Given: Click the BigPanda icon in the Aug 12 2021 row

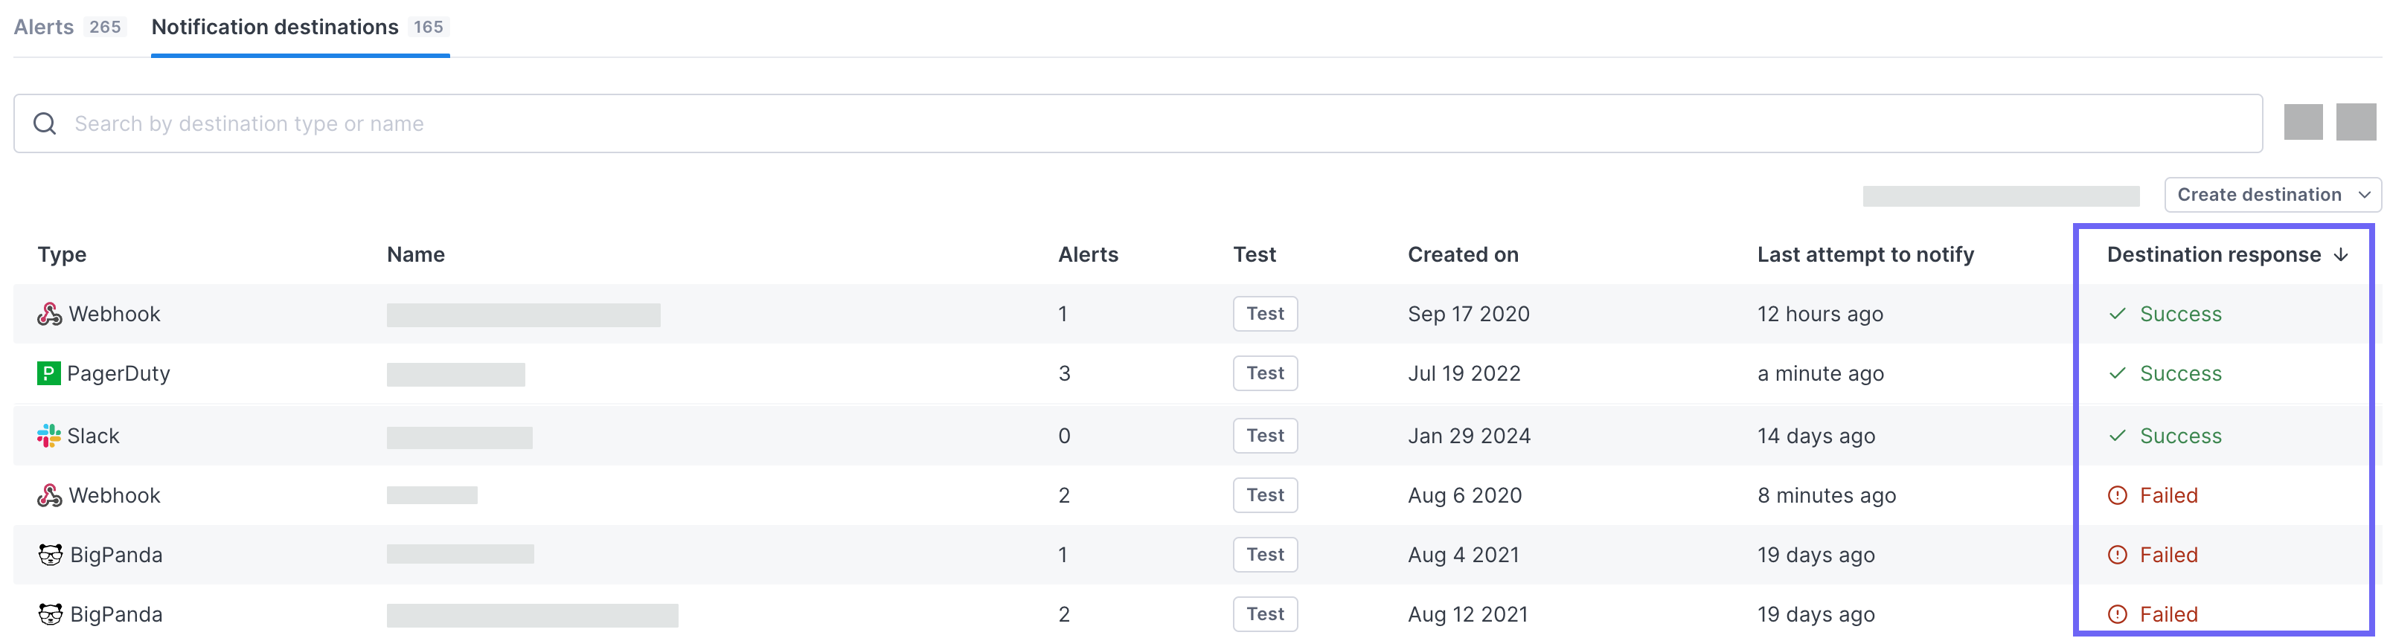Looking at the screenshot, I should (50, 614).
